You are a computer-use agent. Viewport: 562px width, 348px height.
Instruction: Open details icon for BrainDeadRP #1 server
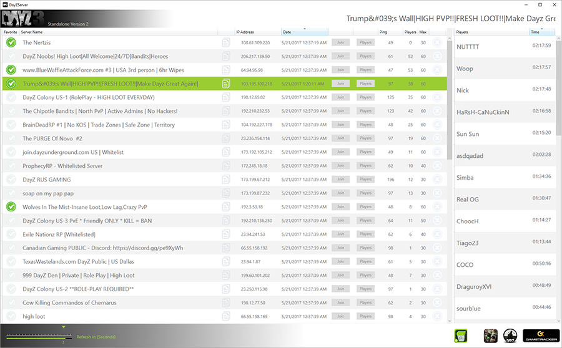(x=226, y=125)
